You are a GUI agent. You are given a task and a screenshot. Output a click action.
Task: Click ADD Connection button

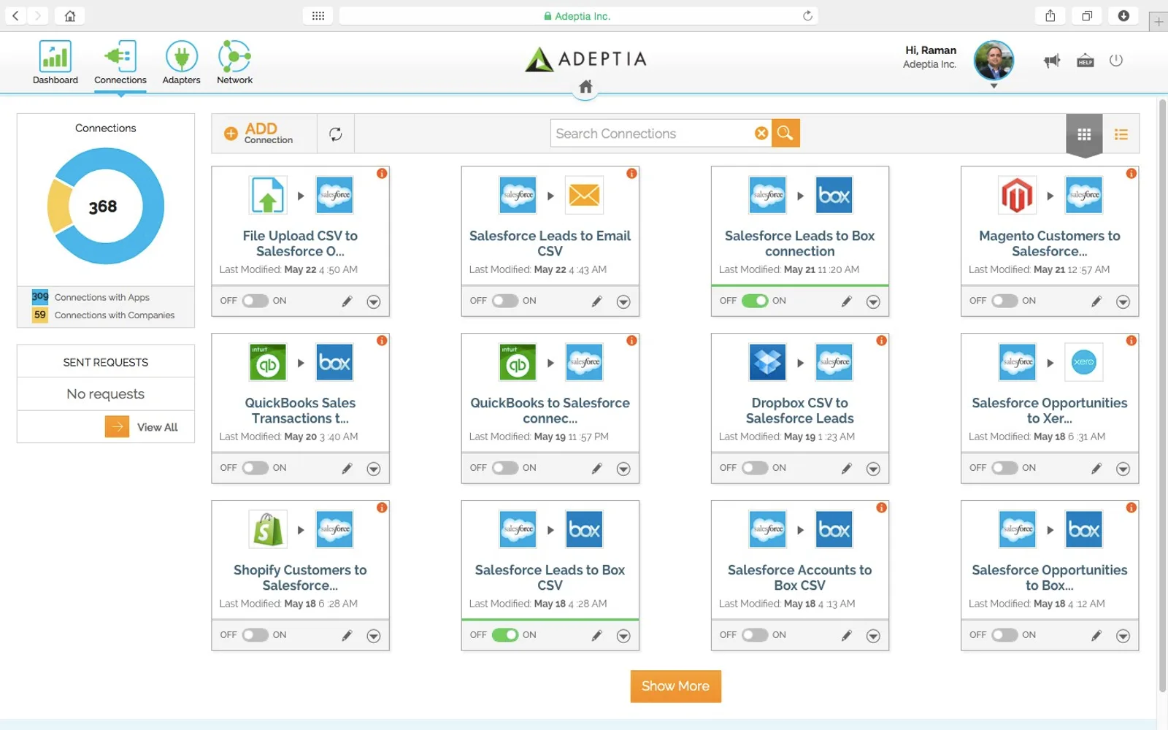pyautogui.click(x=264, y=134)
